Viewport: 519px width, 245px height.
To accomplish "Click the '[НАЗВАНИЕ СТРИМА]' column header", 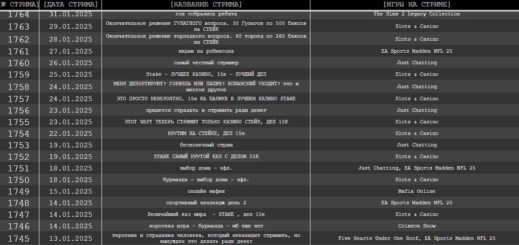I will click(x=206, y=4).
